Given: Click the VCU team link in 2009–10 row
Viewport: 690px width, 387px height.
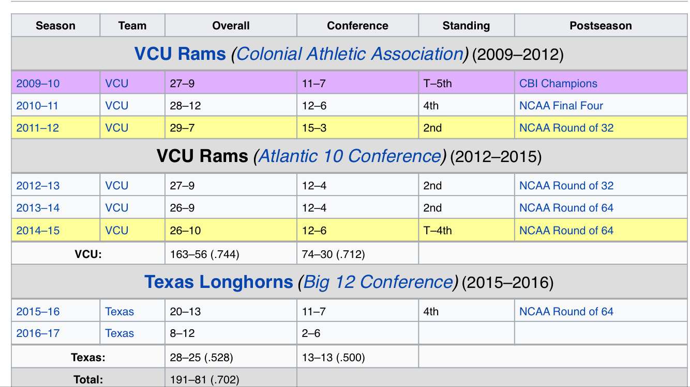Looking at the screenshot, I should coord(117,84).
